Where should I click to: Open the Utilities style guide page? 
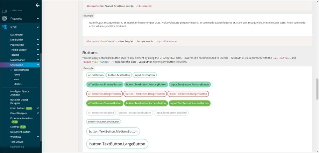pos(17,84)
